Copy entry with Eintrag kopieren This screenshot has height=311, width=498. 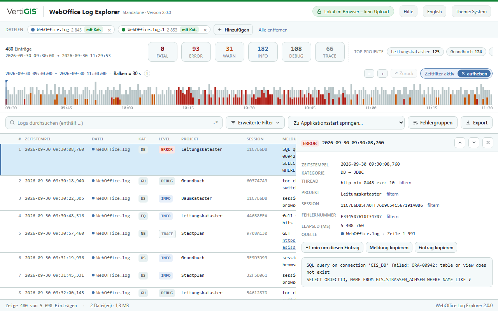click(x=436, y=247)
